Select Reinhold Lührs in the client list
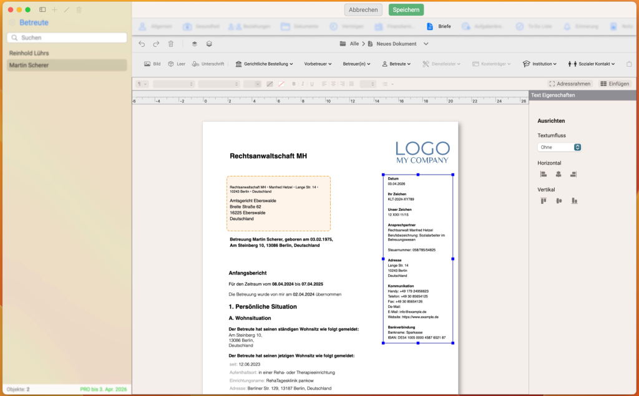Screen dimensions: 639x396 coord(29,53)
